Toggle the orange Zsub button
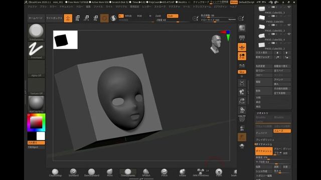Screen dimensions: 321x180 (173, 16)
